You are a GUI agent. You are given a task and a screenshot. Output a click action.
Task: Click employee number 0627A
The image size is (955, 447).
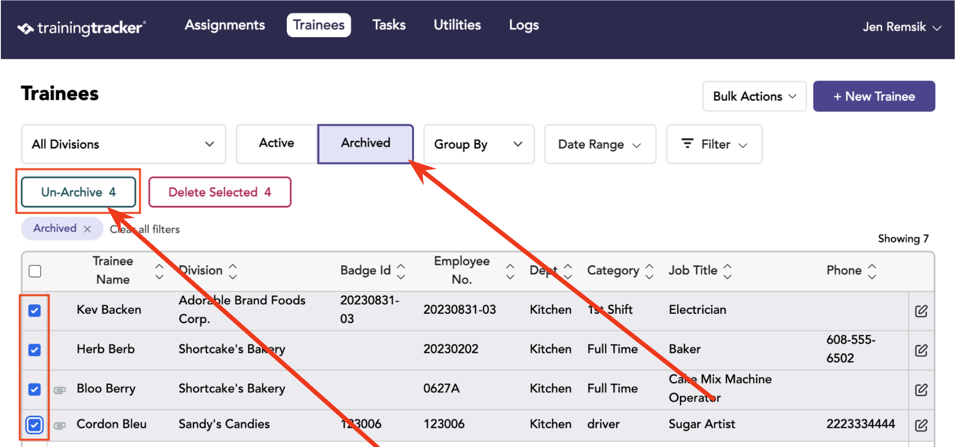(x=441, y=388)
